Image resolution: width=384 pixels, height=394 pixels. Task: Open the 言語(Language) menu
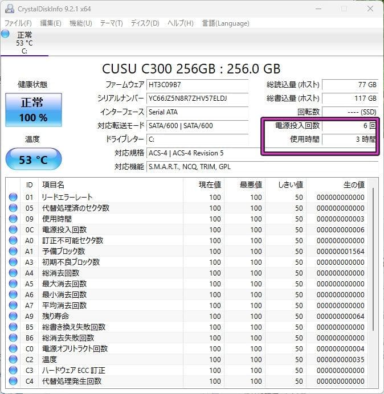(226, 23)
